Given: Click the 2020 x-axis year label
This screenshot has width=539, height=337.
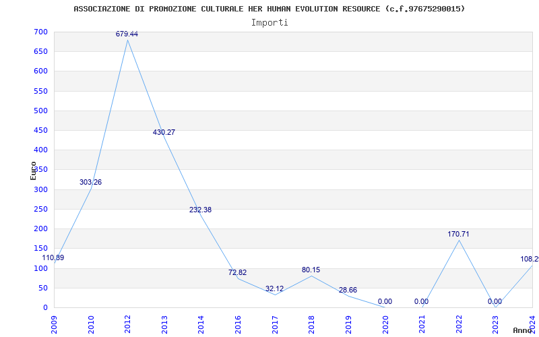Looking at the screenshot, I should 385,325.
